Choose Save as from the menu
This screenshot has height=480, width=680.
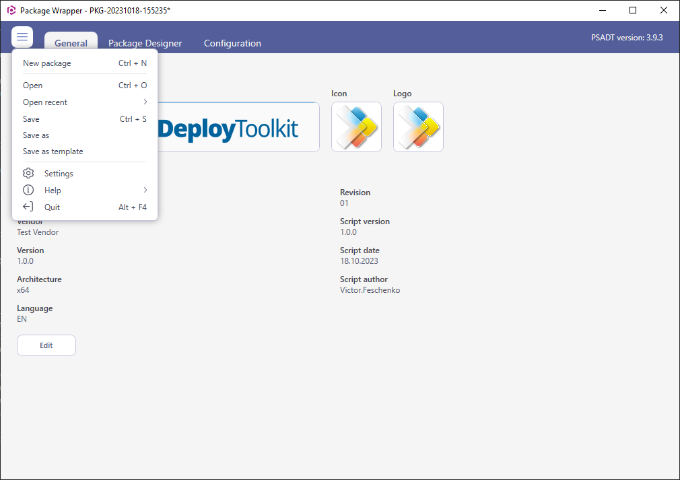pyautogui.click(x=85, y=135)
